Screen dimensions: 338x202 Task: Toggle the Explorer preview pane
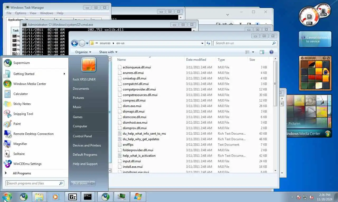pyautogui.click(x=262, y=52)
